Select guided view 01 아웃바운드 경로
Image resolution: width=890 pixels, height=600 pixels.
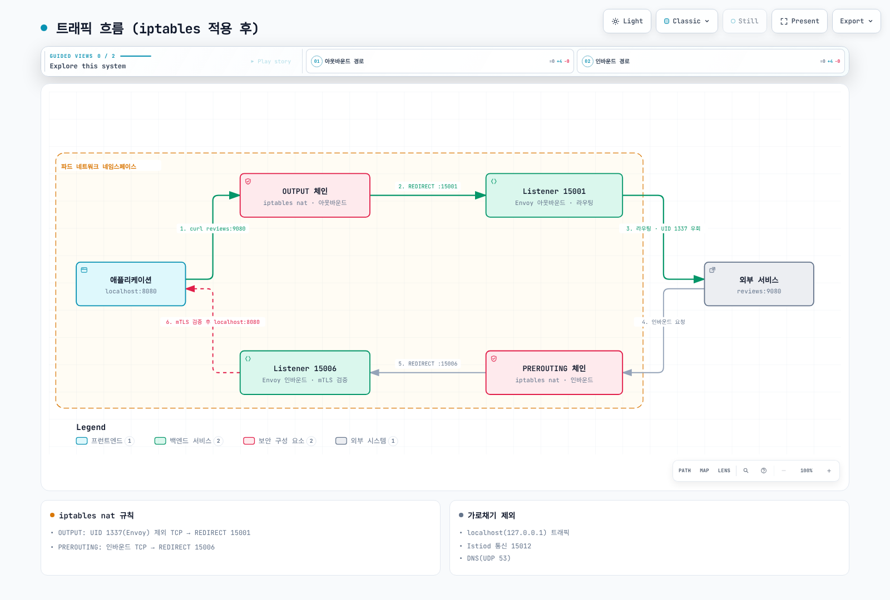coord(439,61)
